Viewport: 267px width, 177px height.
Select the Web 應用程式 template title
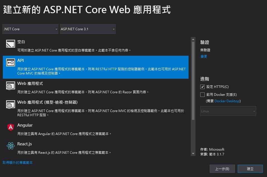pos(30,83)
